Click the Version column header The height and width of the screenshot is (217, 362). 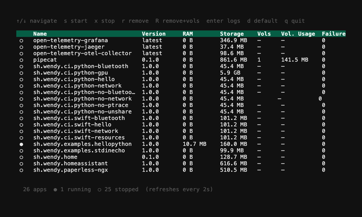coord(154,34)
